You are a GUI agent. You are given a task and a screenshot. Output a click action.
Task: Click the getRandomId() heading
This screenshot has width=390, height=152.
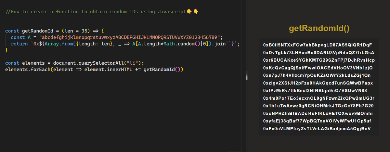(x=319, y=29)
